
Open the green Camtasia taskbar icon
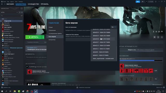point(19,91)
